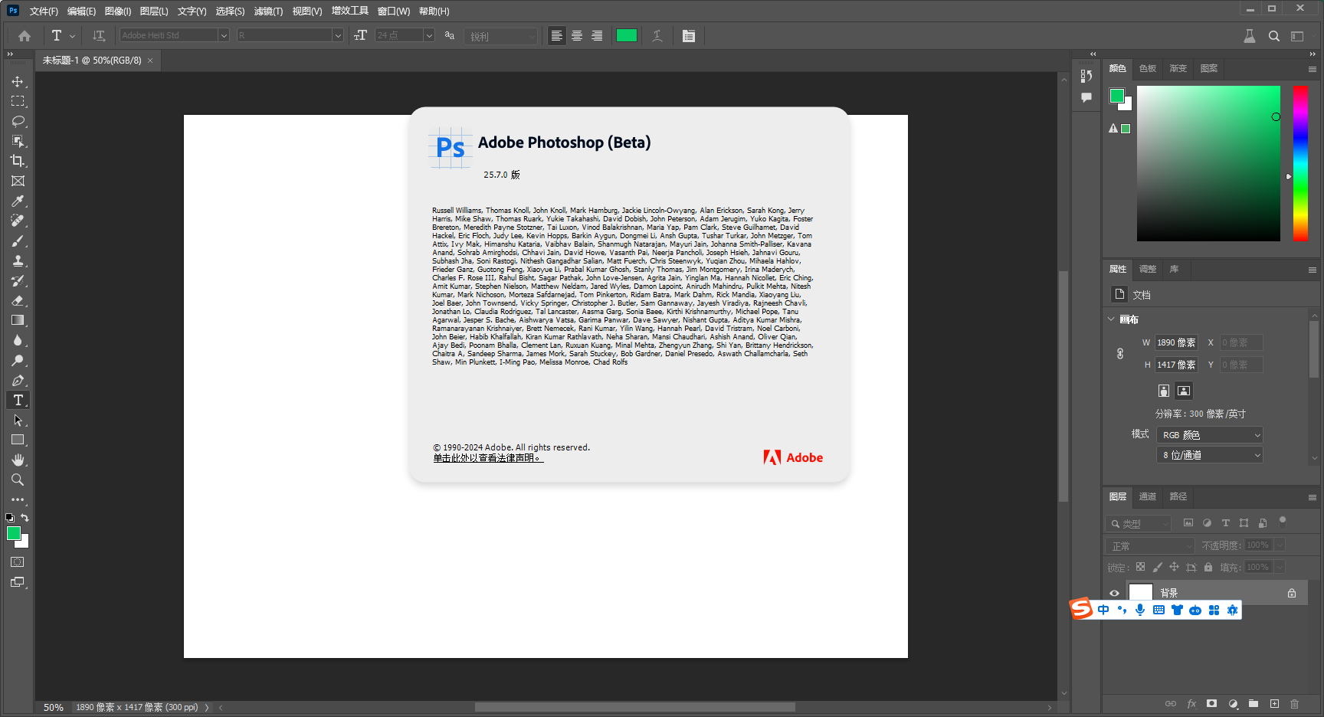The height and width of the screenshot is (717, 1324).
Task: Set left align text
Action: pos(557,36)
